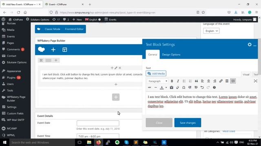Toggle the editor toolbar kitchen sink
The height and width of the screenshot is (146, 261).
[x=233, y=81]
